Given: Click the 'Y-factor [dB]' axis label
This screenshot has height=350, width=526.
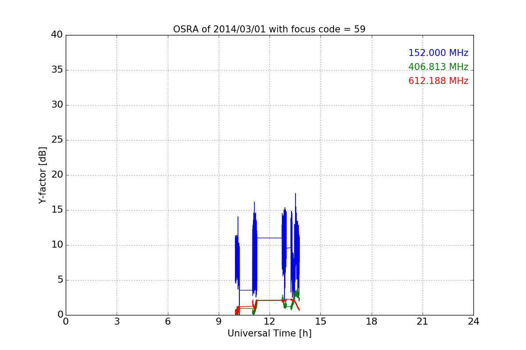Looking at the screenshot, I should coord(43,175).
